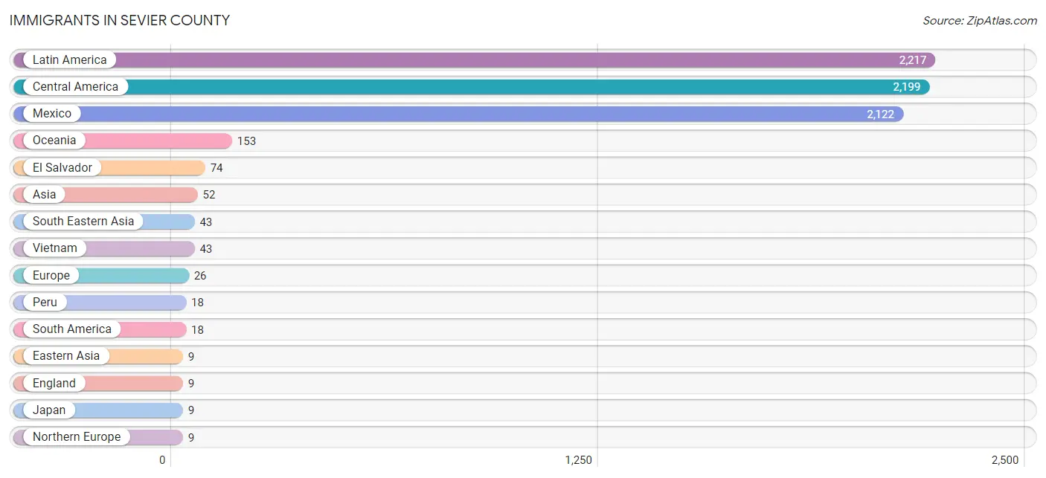Click the 9 value beside Northern Europe
The width and height of the screenshot is (1046, 478).
point(191,438)
